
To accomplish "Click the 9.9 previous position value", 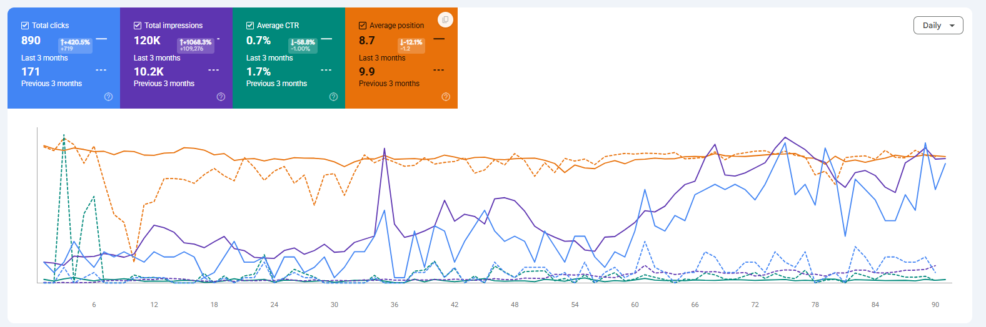I will click(367, 72).
